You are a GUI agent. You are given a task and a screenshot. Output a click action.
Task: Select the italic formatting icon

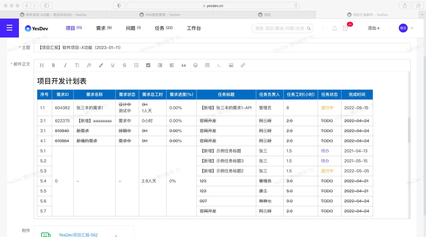click(x=65, y=65)
